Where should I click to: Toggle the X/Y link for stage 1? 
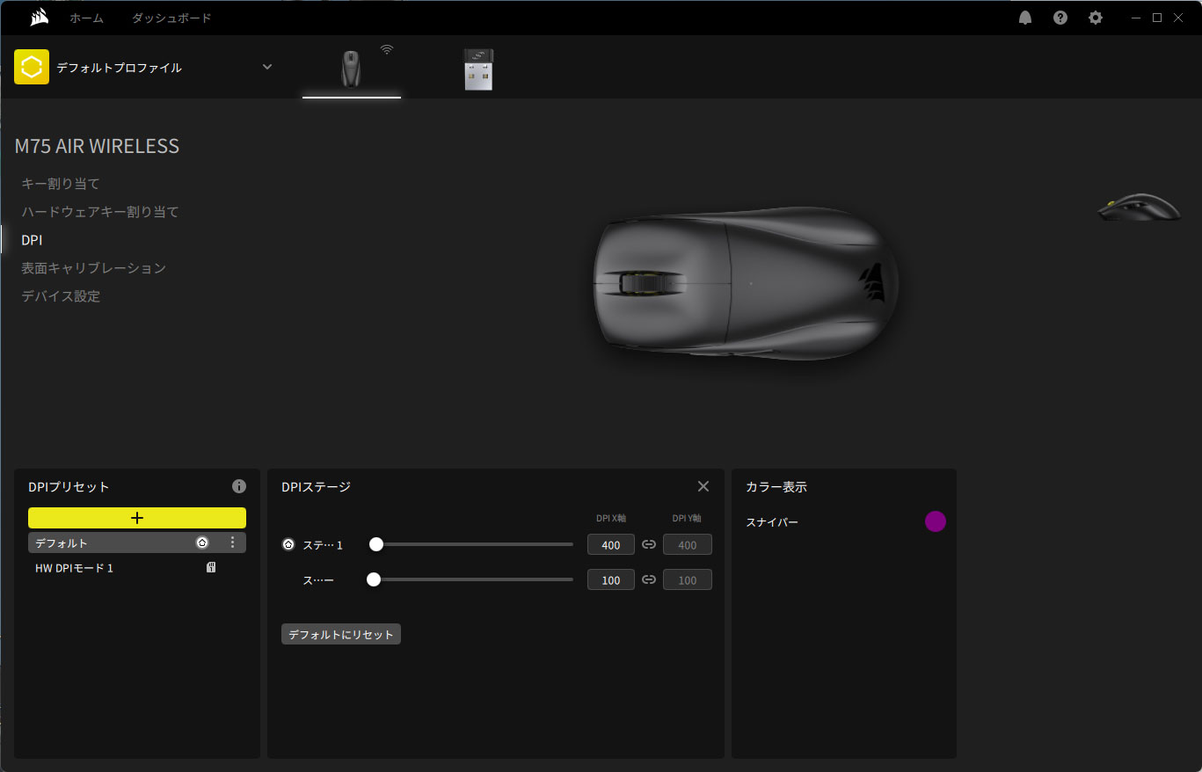point(649,544)
